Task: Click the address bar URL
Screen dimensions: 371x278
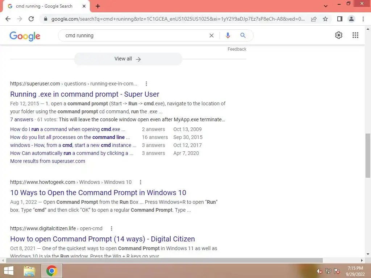Action: pos(178,19)
